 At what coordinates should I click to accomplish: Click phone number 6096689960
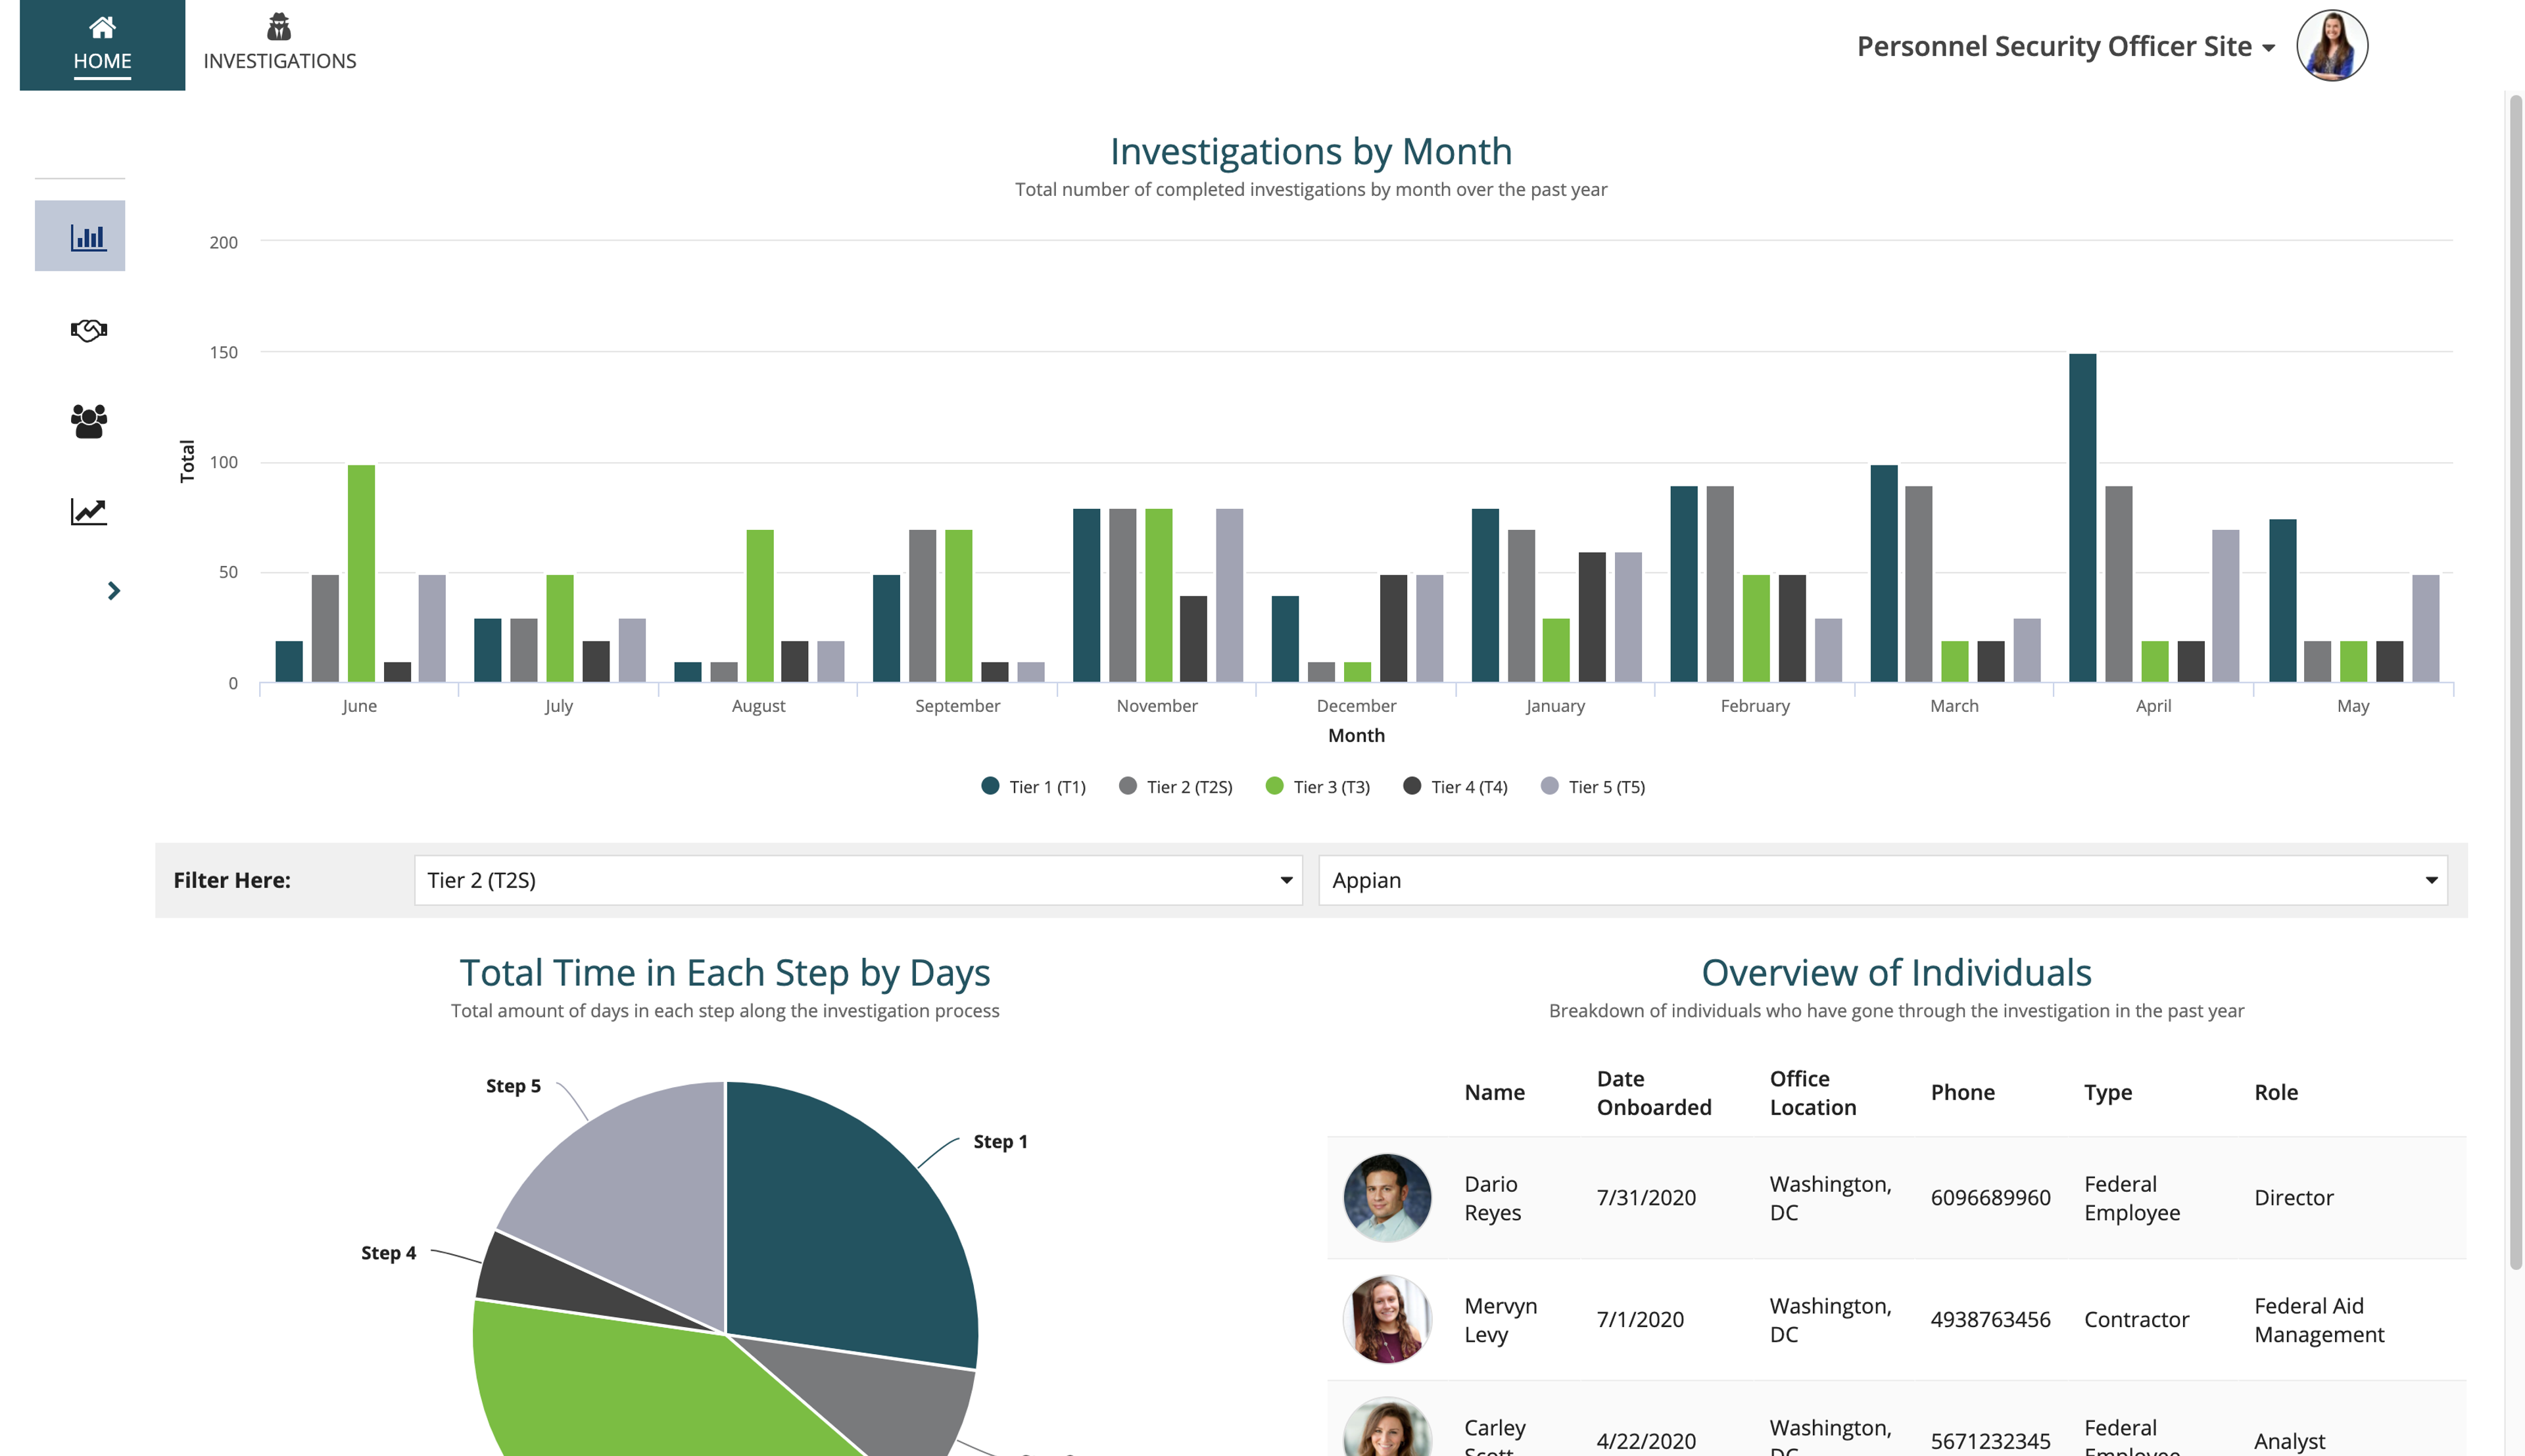point(1990,1197)
